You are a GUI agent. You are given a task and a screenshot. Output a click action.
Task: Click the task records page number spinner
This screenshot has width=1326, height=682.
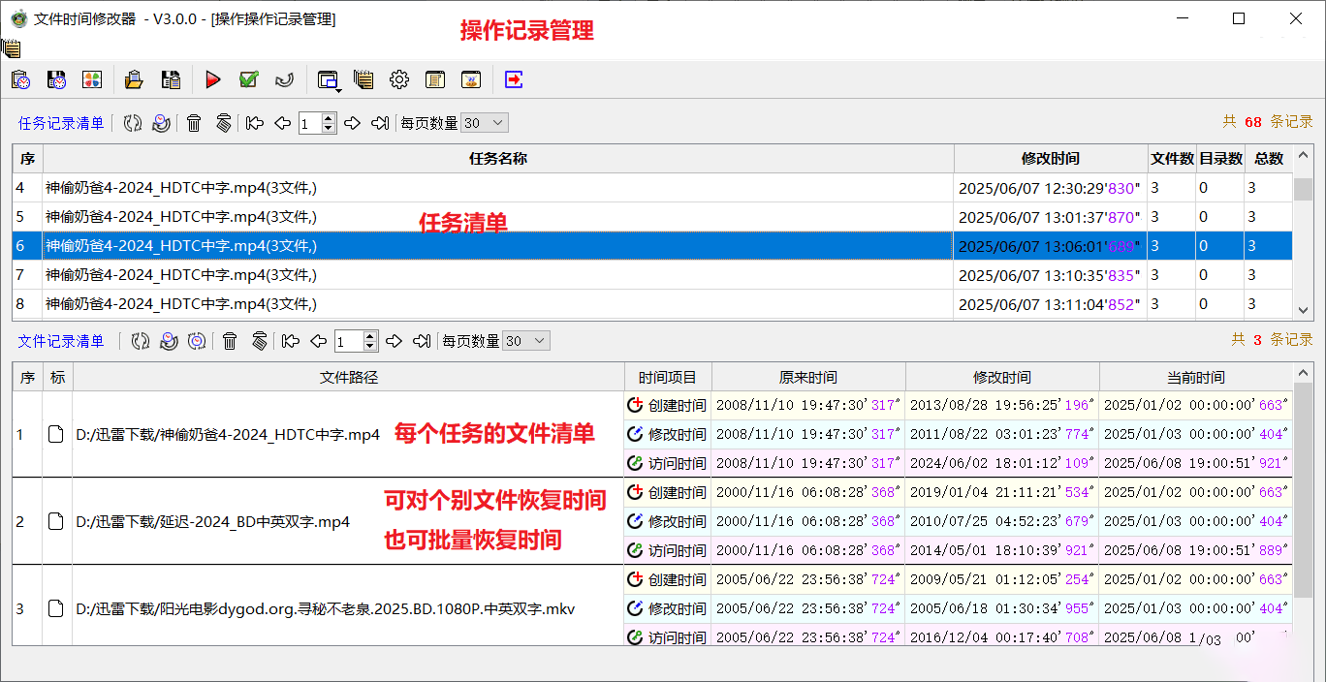pyautogui.click(x=329, y=123)
